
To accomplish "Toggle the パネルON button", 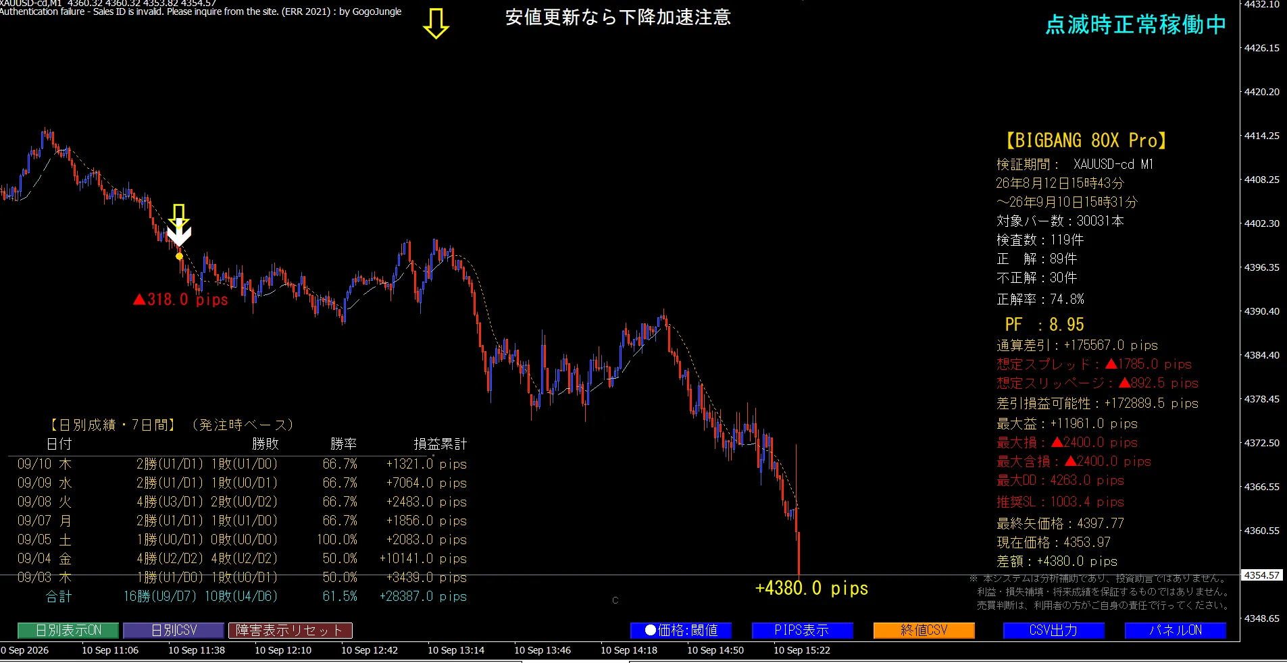I will pyautogui.click(x=1176, y=630).
